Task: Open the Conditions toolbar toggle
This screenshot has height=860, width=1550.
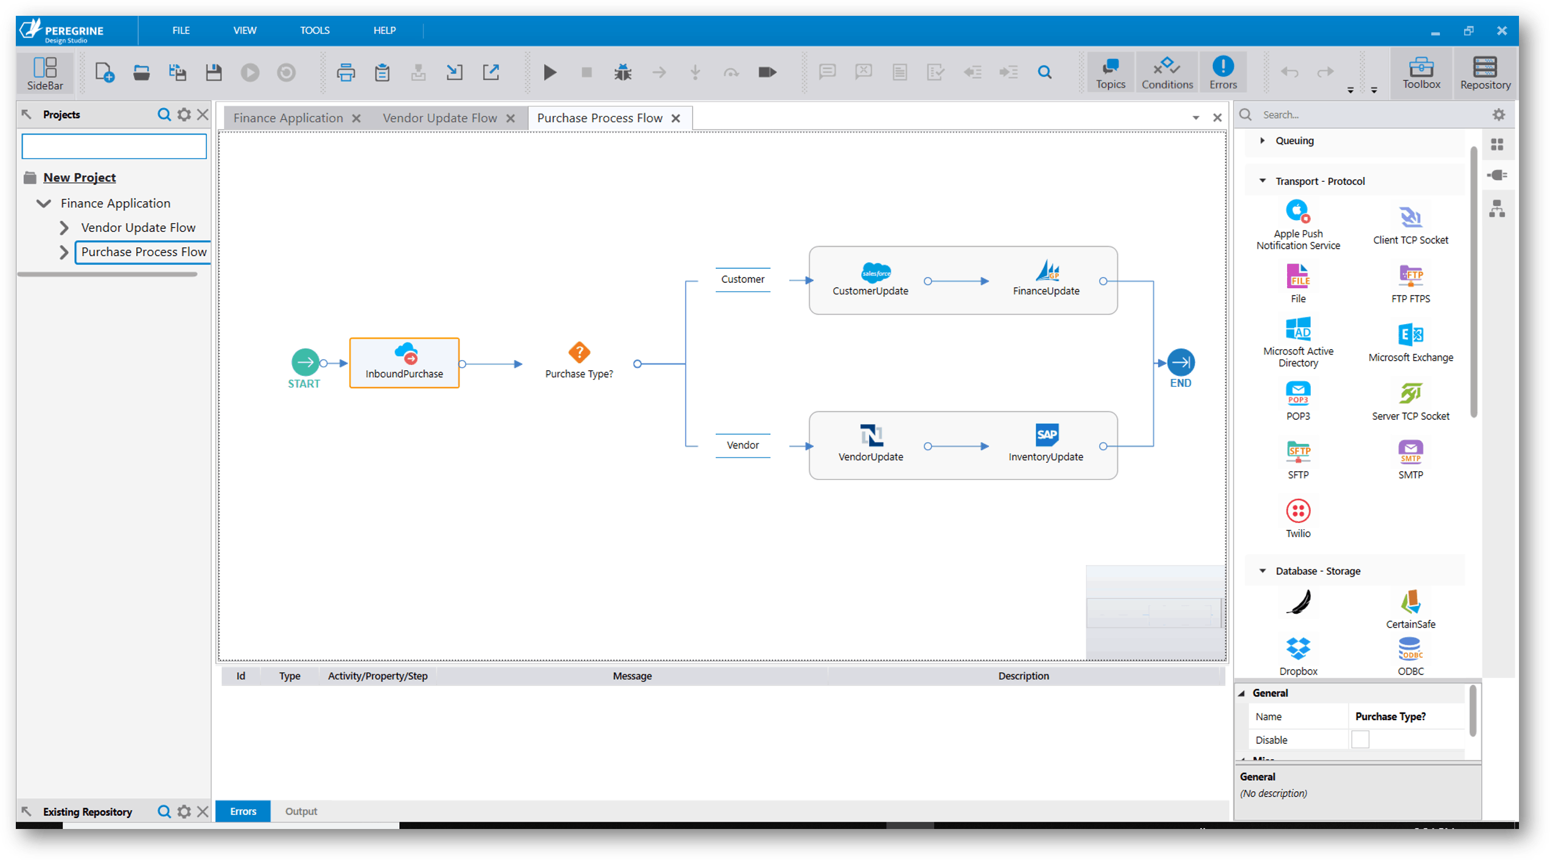Action: click(x=1166, y=72)
